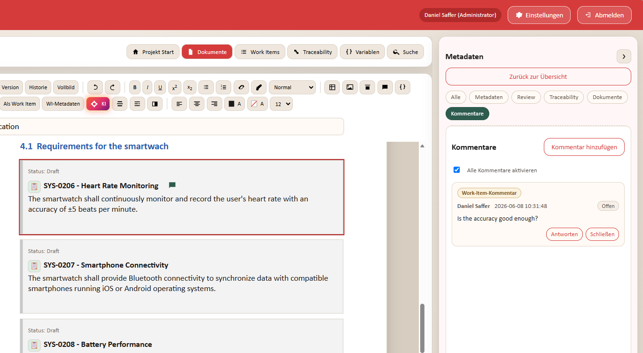
Task: Open the paragraph style Normal dropdown
Action: click(292, 87)
